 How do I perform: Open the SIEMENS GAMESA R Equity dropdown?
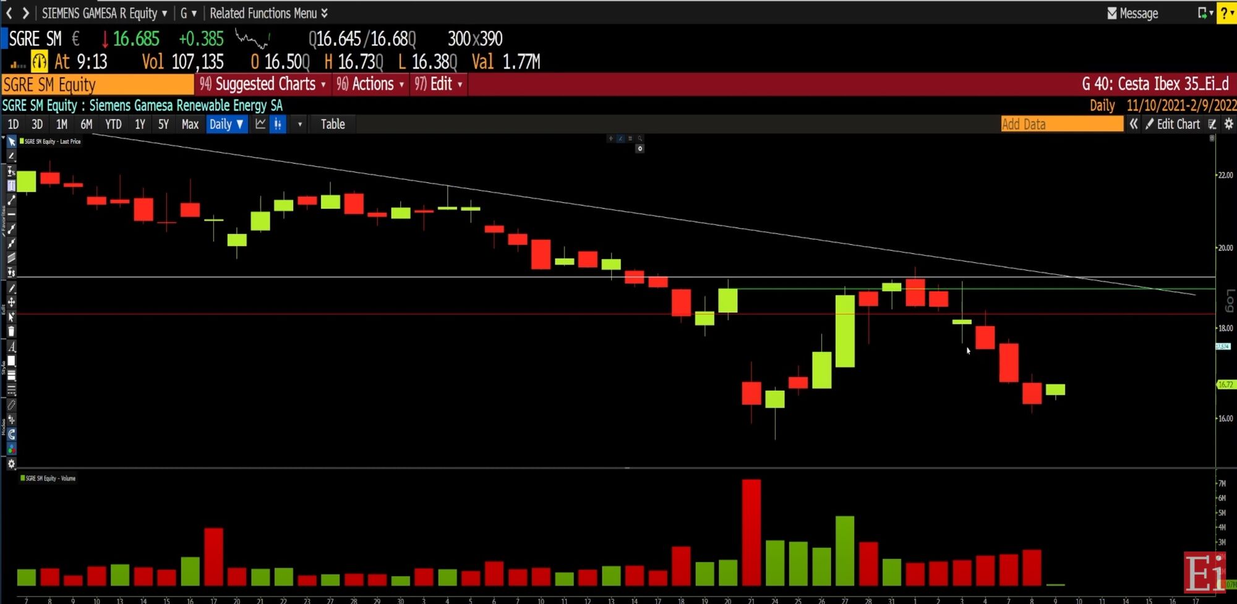[x=105, y=13]
